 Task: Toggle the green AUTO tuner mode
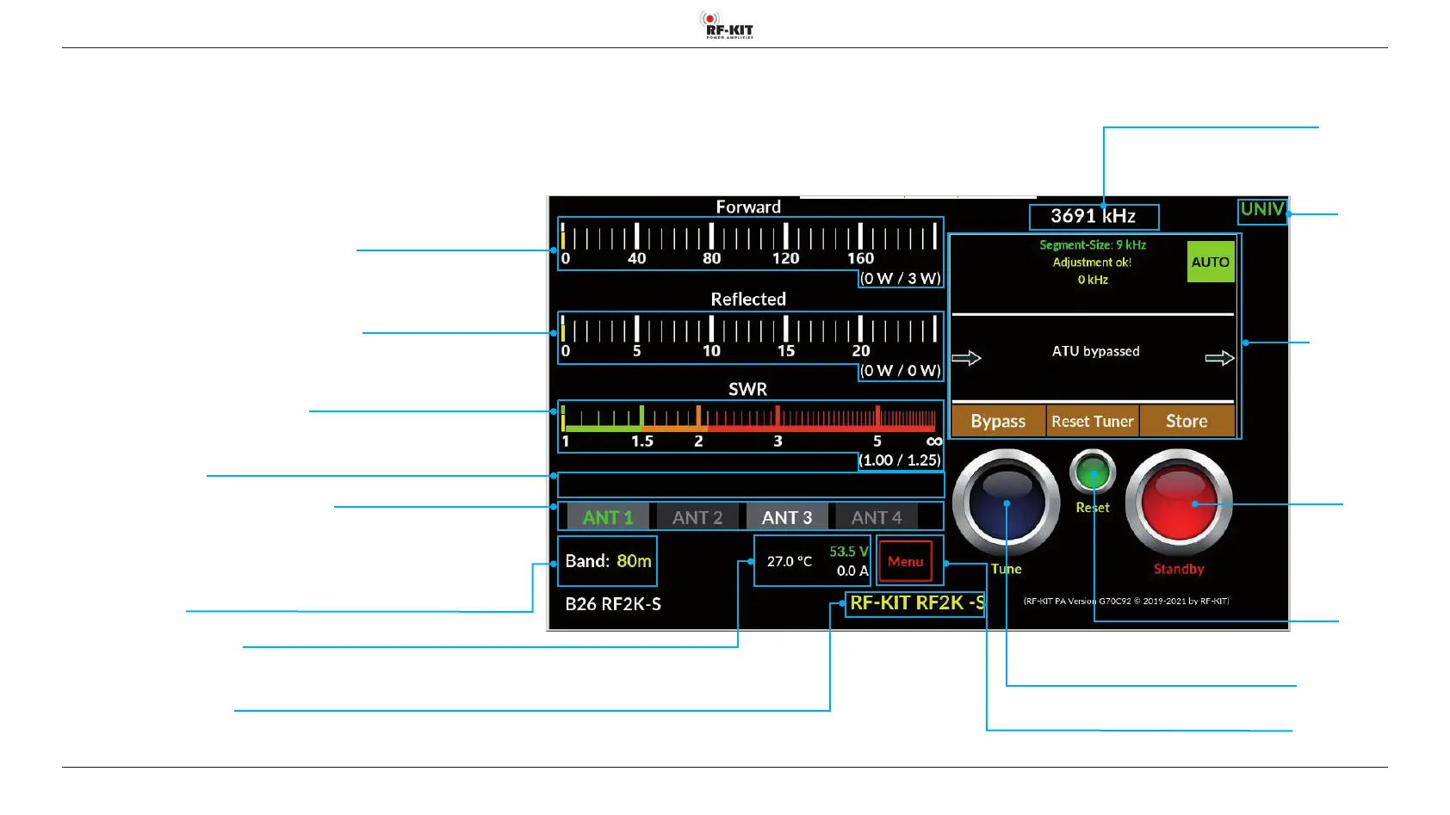pyautogui.click(x=1210, y=262)
